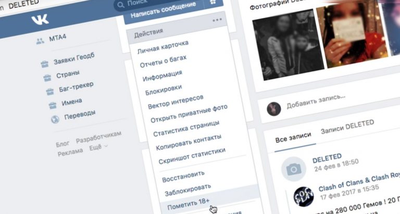This screenshot has width=400, height=214.
Task: Click the VK logo icon
Action: coord(40,19)
